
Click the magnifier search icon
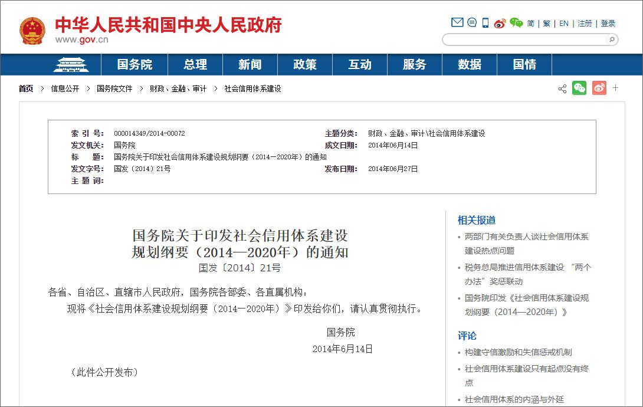click(612, 40)
